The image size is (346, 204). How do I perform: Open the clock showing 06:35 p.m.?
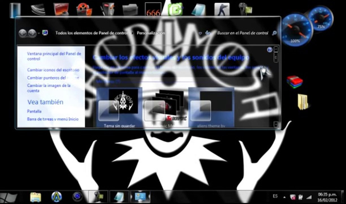[327, 197]
